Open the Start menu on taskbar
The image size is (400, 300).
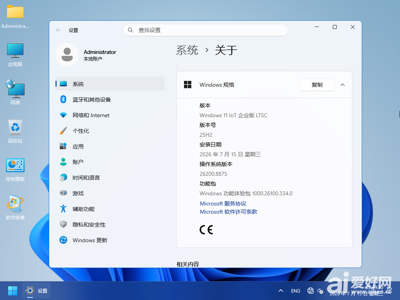[12, 291]
